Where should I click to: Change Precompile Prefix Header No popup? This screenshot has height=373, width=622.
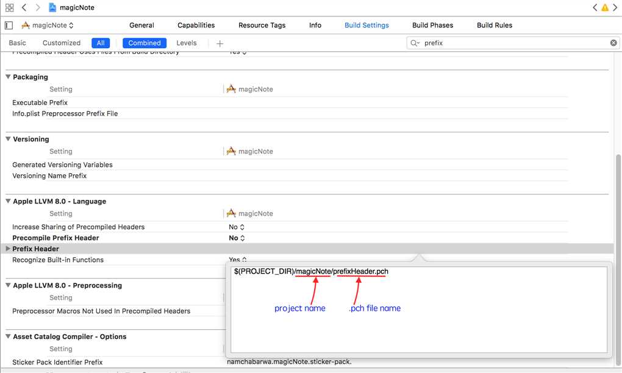tap(237, 238)
